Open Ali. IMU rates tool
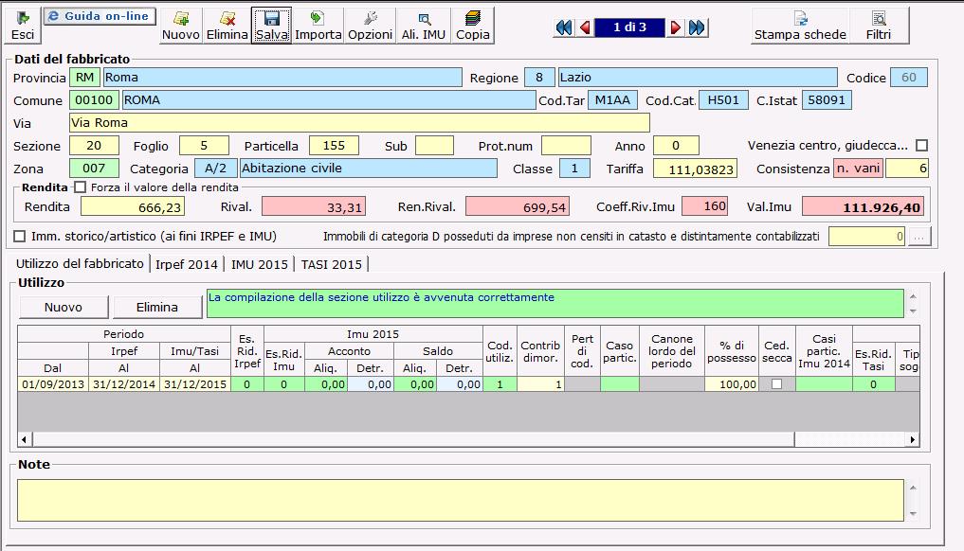Viewport: 964px width, 551px height. click(423, 26)
